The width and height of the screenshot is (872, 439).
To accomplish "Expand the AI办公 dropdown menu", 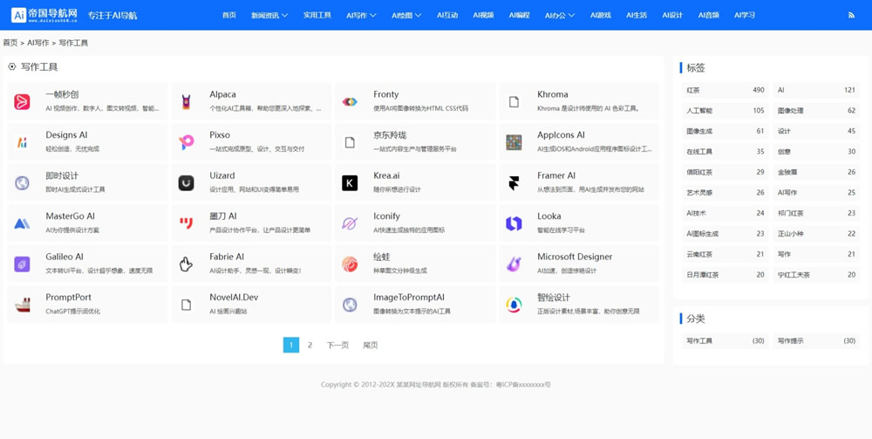I will [560, 16].
